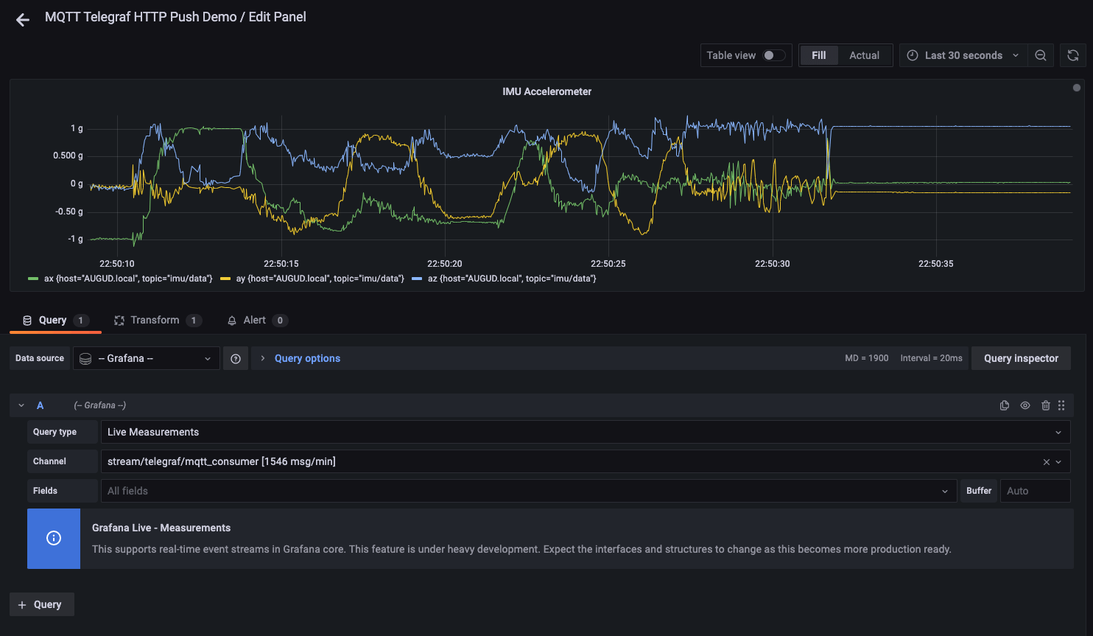Open the Live Measurements query type dropdown

(585, 432)
